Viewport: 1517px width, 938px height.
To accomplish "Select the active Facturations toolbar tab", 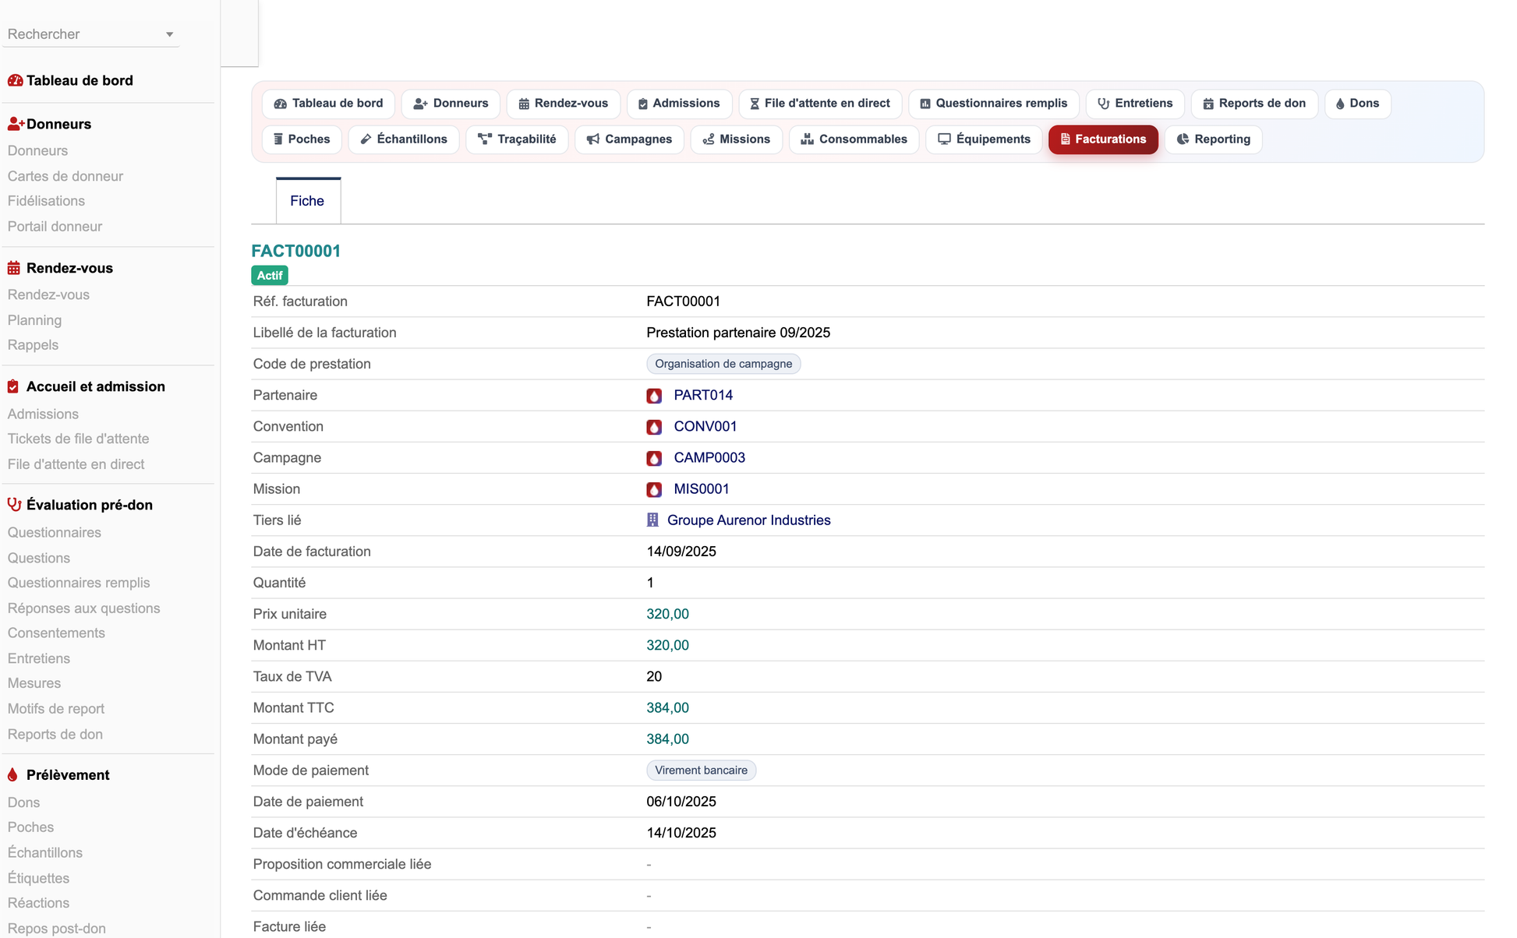I will pos(1103,139).
